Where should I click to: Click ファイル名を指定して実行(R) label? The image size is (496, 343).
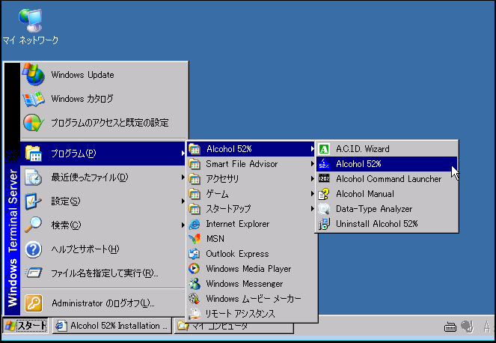click(105, 273)
